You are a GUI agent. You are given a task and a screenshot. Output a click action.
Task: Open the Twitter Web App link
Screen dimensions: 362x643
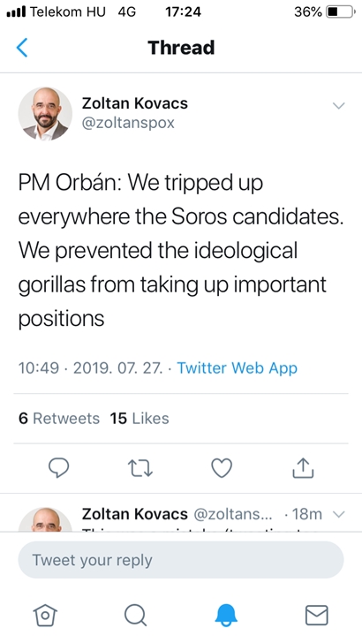[237, 367]
